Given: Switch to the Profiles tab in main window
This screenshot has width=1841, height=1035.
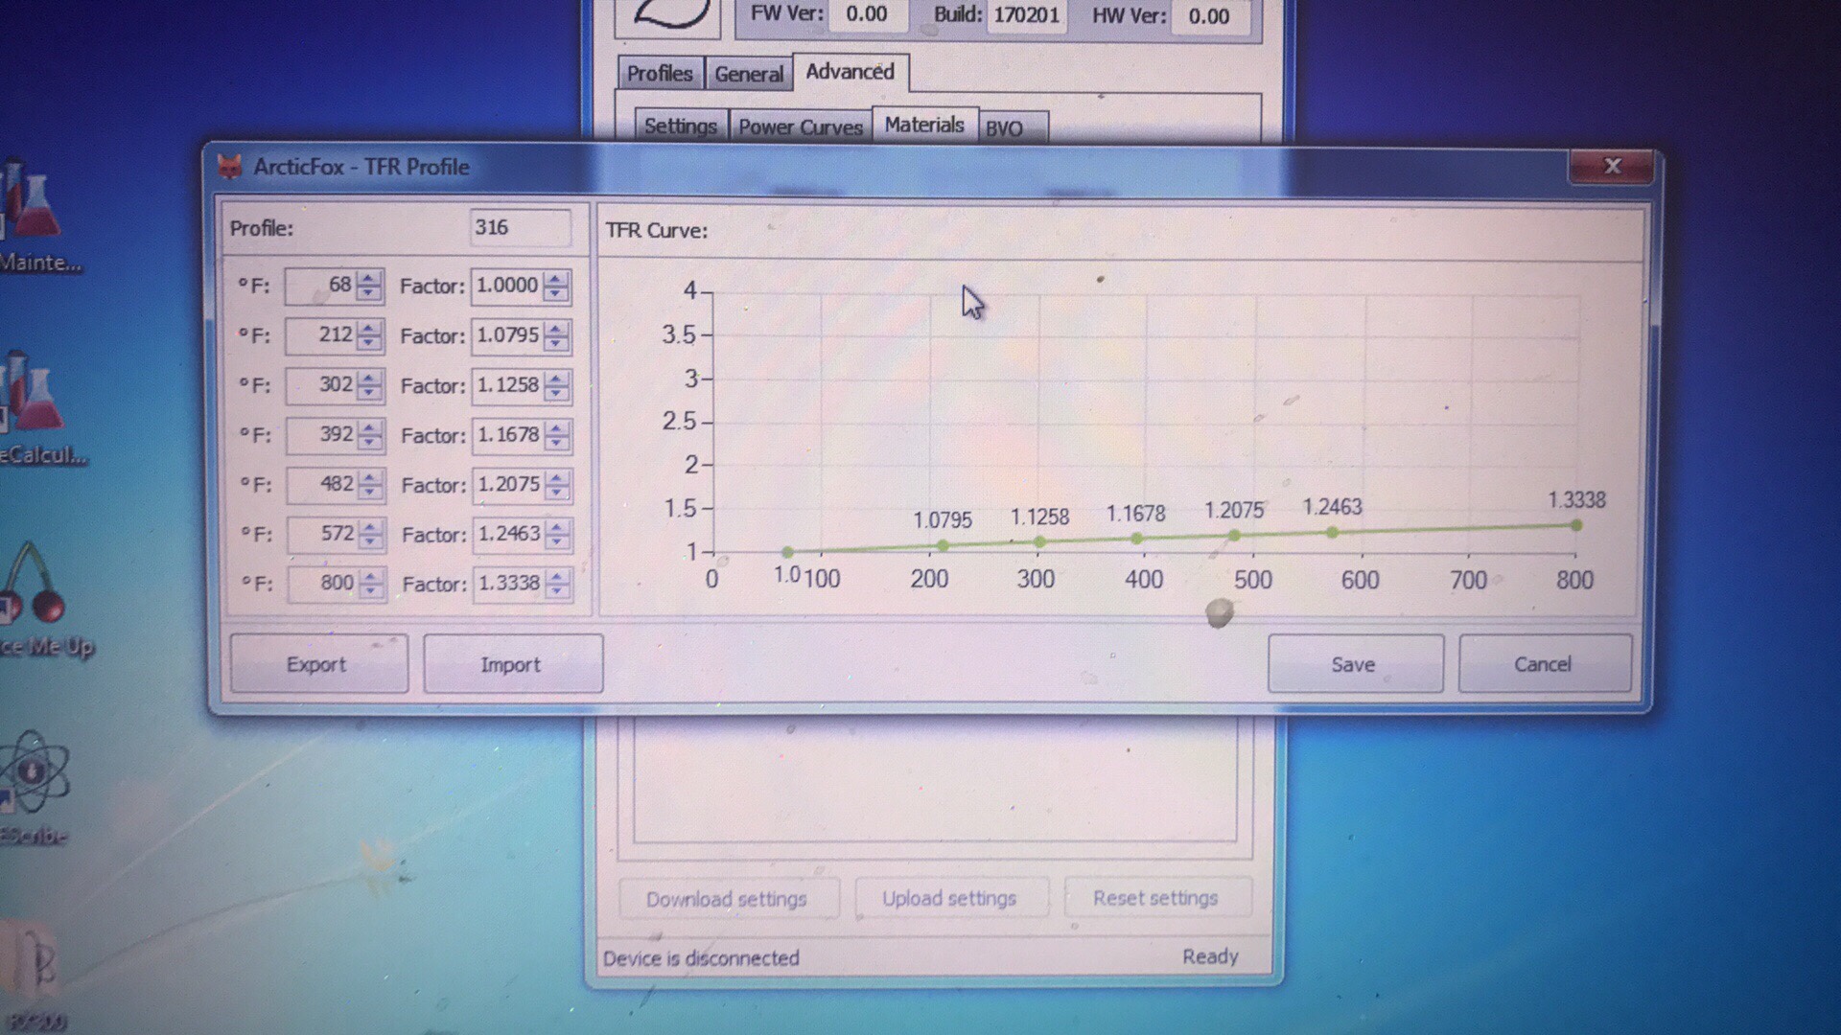Looking at the screenshot, I should [660, 74].
